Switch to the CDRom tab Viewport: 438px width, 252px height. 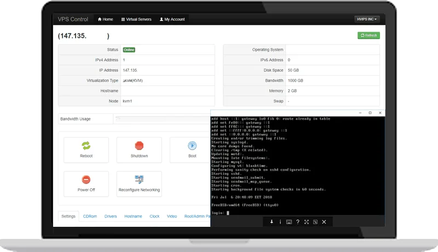tap(91, 216)
